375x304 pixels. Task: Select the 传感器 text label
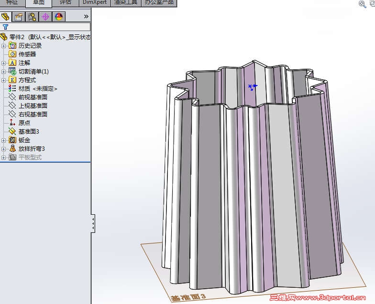(x=27, y=54)
